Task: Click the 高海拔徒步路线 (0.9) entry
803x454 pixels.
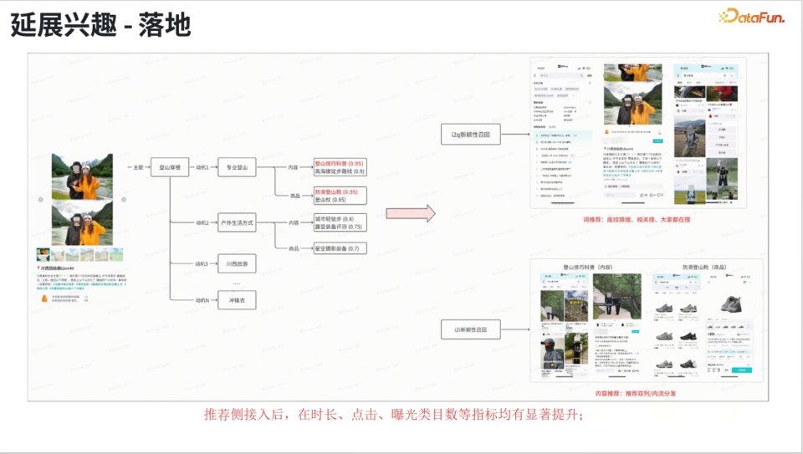Action: 340,171
